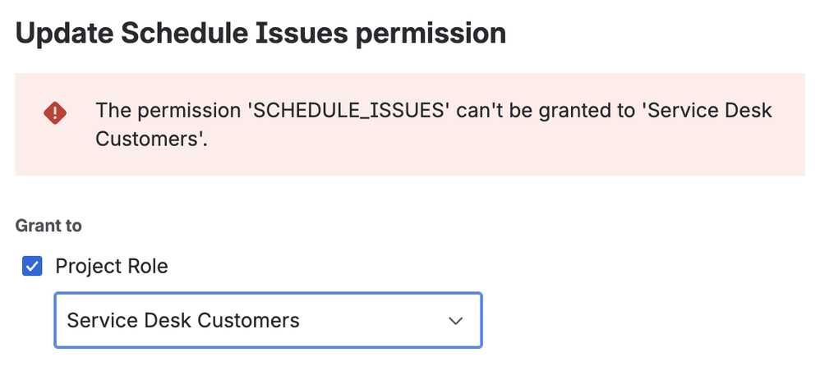
Task: Toggle Project Role via its text label
Action: [112, 266]
